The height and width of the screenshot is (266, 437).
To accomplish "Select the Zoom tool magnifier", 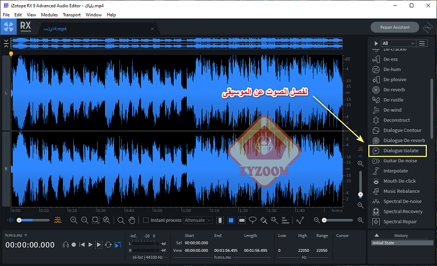I will [x=121, y=220].
